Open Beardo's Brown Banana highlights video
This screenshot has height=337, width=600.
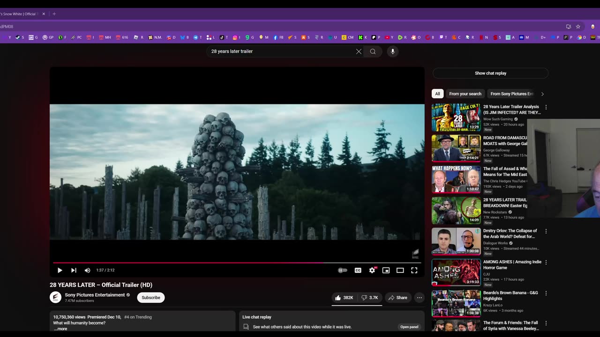(456, 303)
